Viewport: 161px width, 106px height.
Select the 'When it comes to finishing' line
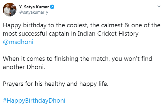(77, 59)
